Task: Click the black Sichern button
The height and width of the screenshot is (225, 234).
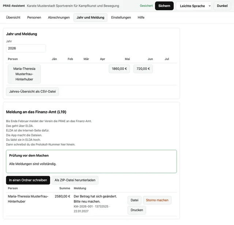Action: 164,6
